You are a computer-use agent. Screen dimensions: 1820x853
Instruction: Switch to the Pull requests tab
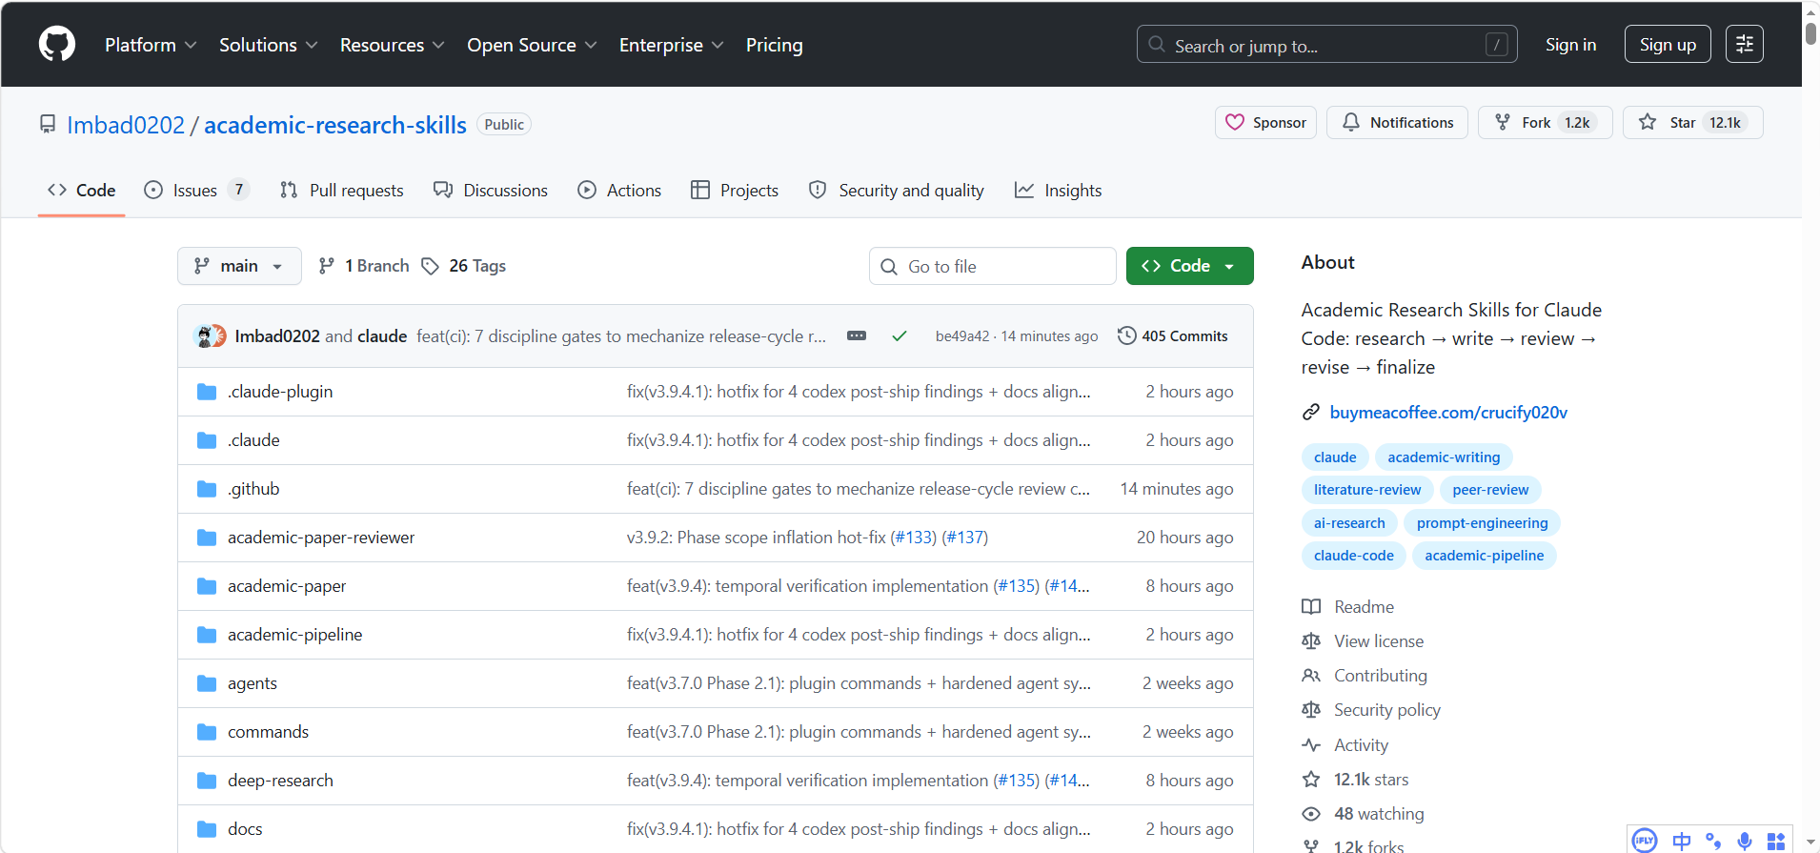tap(341, 190)
